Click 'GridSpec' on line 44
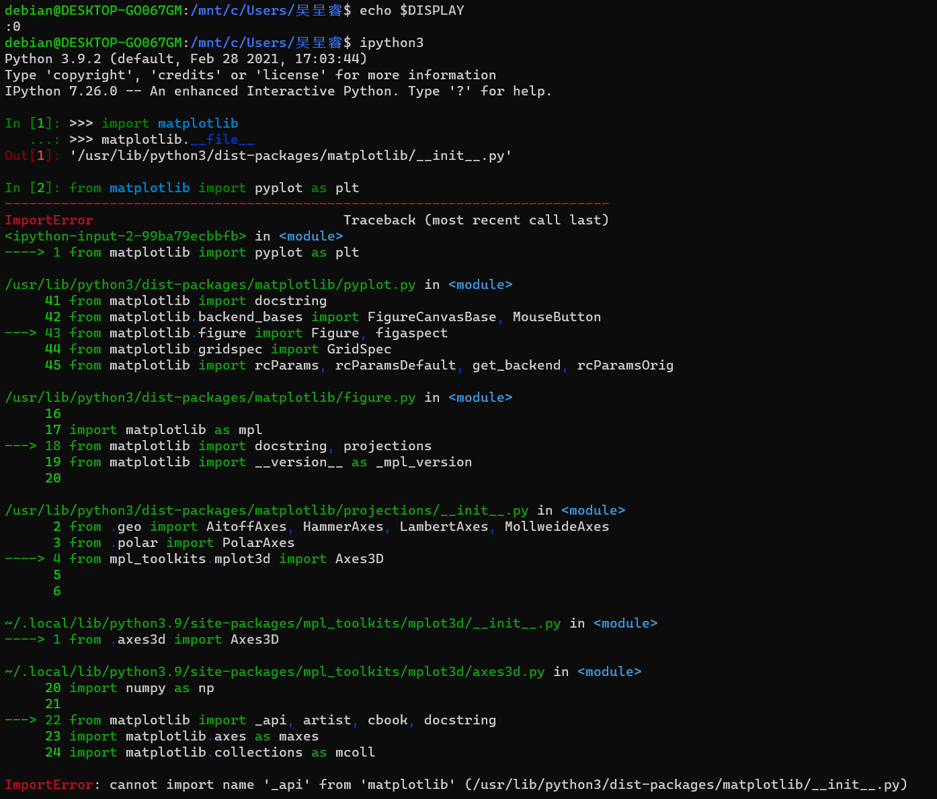937x799 pixels. coord(360,349)
